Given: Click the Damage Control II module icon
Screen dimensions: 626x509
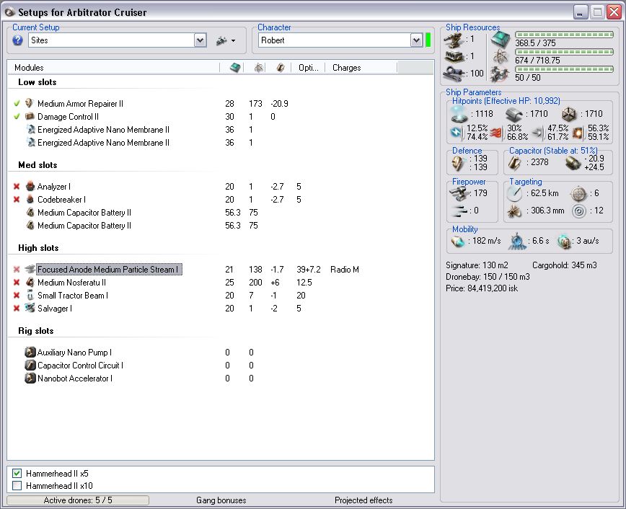Looking at the screenshot, I should pos(30,117).
